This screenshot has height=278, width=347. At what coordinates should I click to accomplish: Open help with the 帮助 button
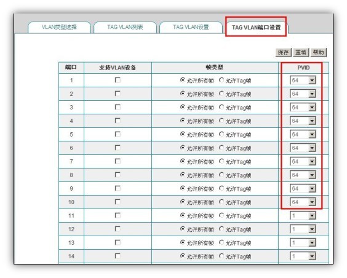[x=319, y=52]
